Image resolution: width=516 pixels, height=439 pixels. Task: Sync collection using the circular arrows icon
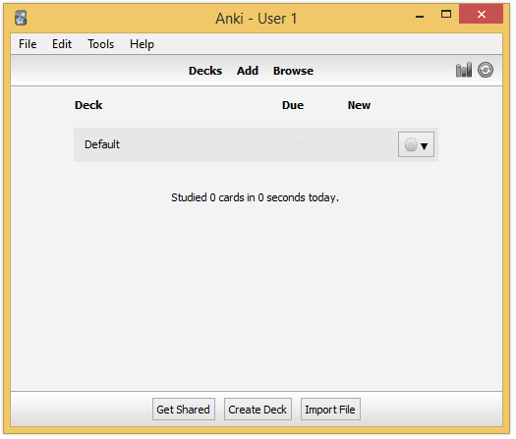click(486, 70)
